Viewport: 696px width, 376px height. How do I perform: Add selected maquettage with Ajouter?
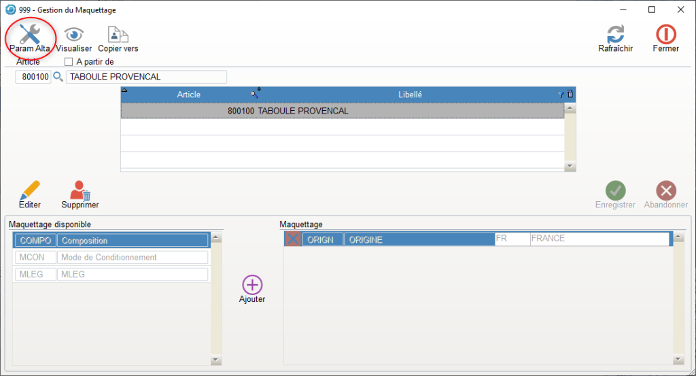click(252, 288)
